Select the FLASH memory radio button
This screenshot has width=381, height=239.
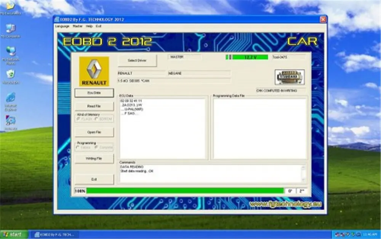pos(78,119)
